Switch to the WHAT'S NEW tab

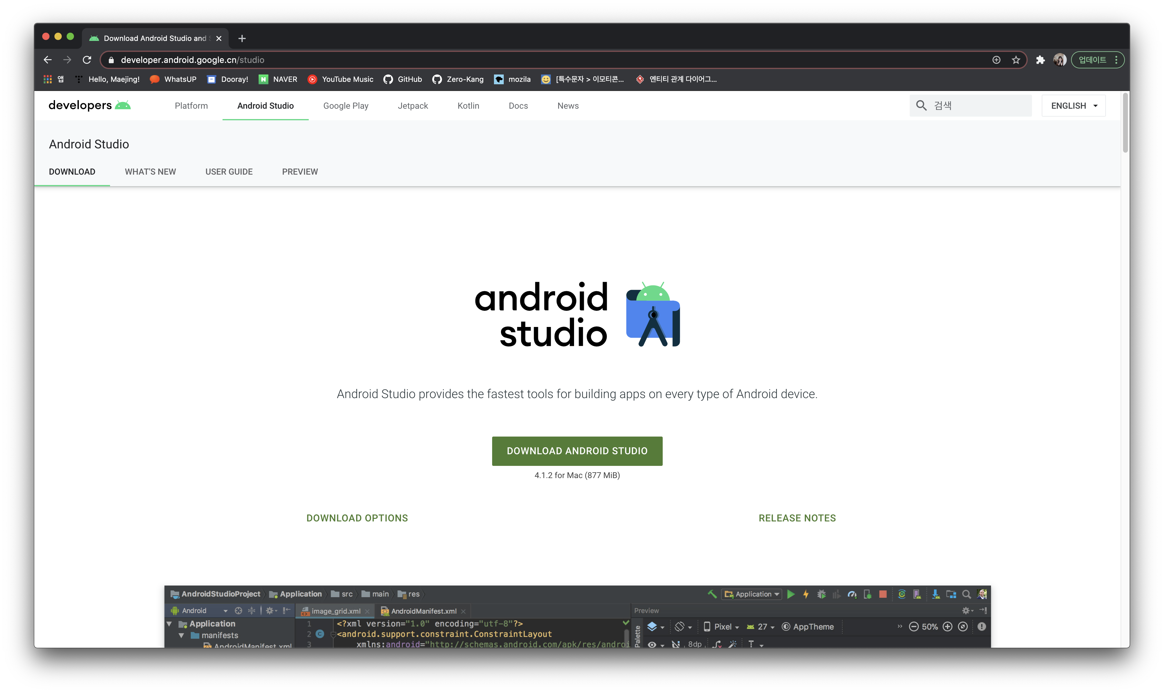pyautogui.click(x=150, y=172)
